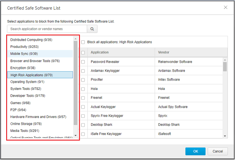
Task: Click the search magnifier icon button
Action: 92,29
